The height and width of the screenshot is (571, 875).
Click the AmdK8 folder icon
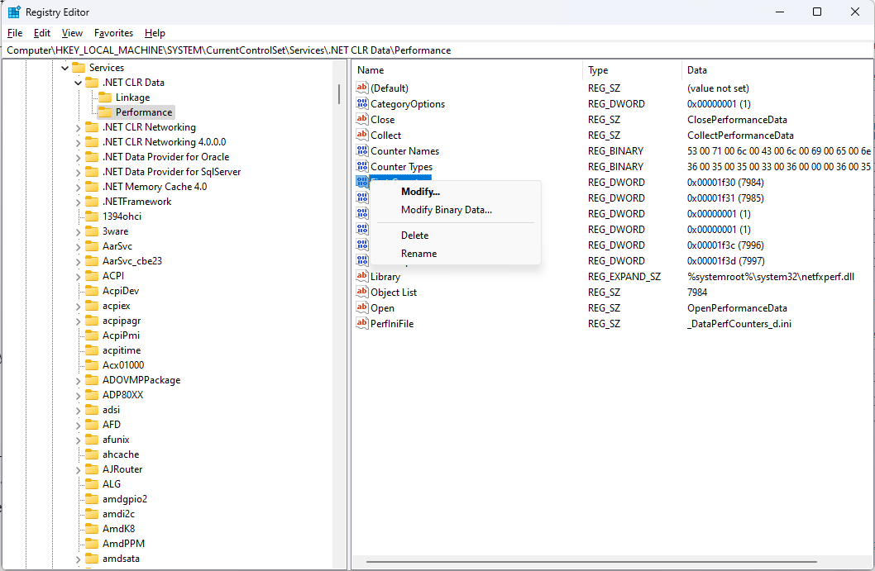(92, 529)
